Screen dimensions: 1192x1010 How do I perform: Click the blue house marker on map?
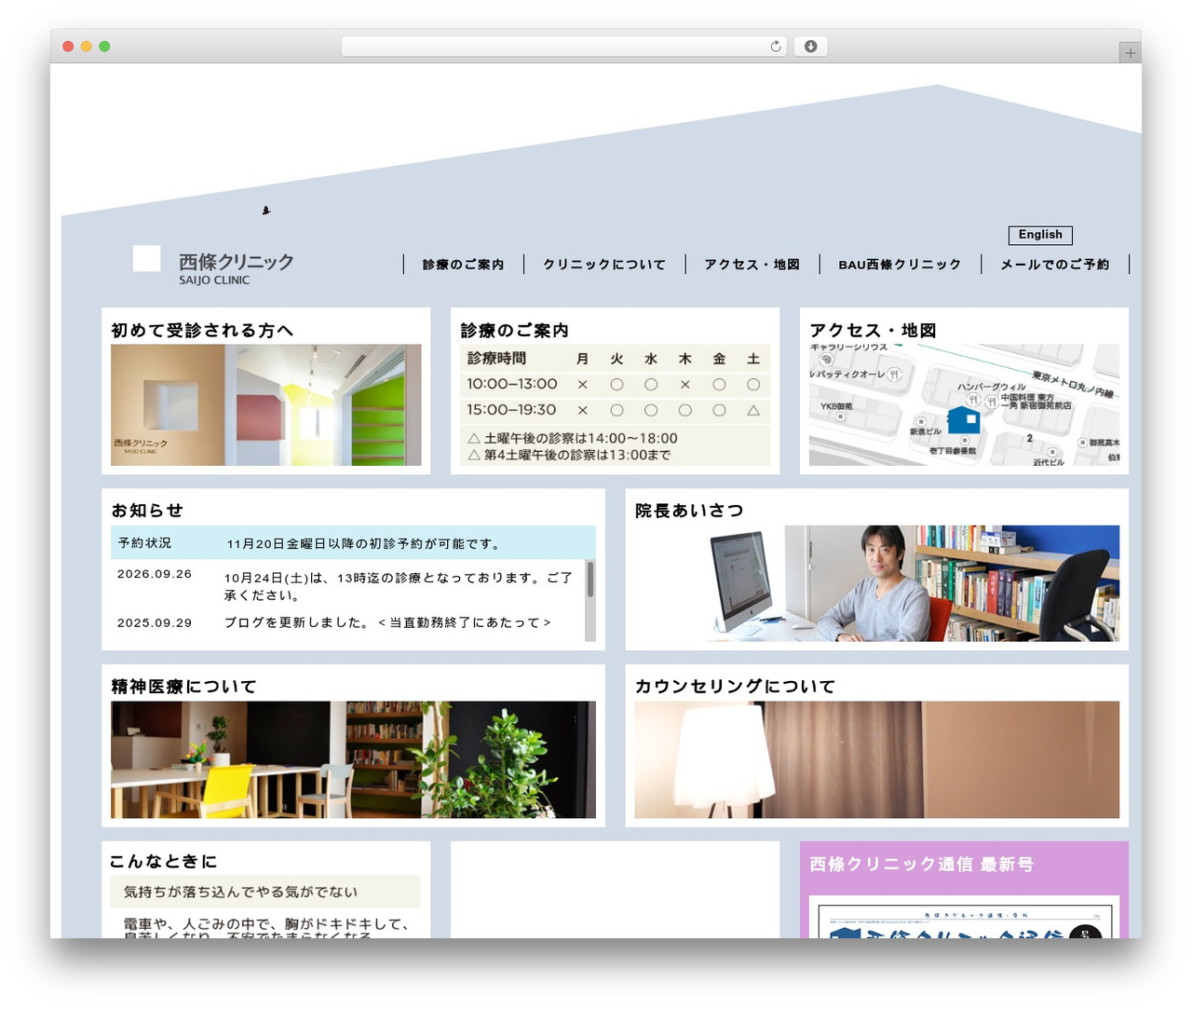pos(964,419)
